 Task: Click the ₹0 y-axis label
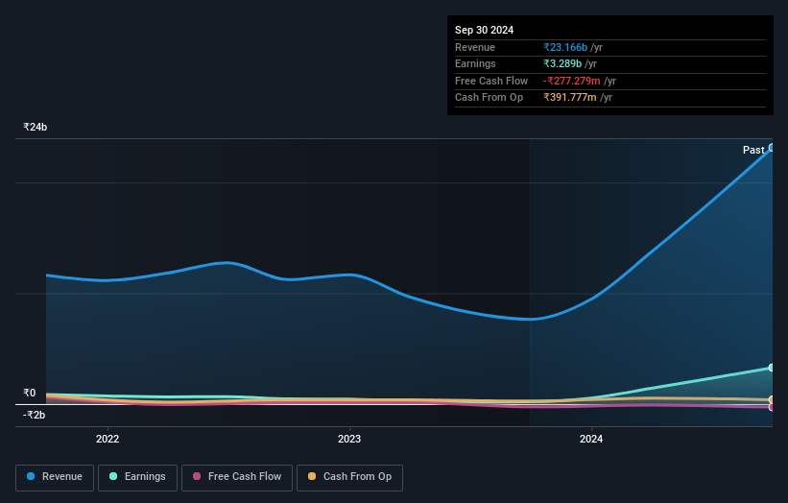pos(30,393)
